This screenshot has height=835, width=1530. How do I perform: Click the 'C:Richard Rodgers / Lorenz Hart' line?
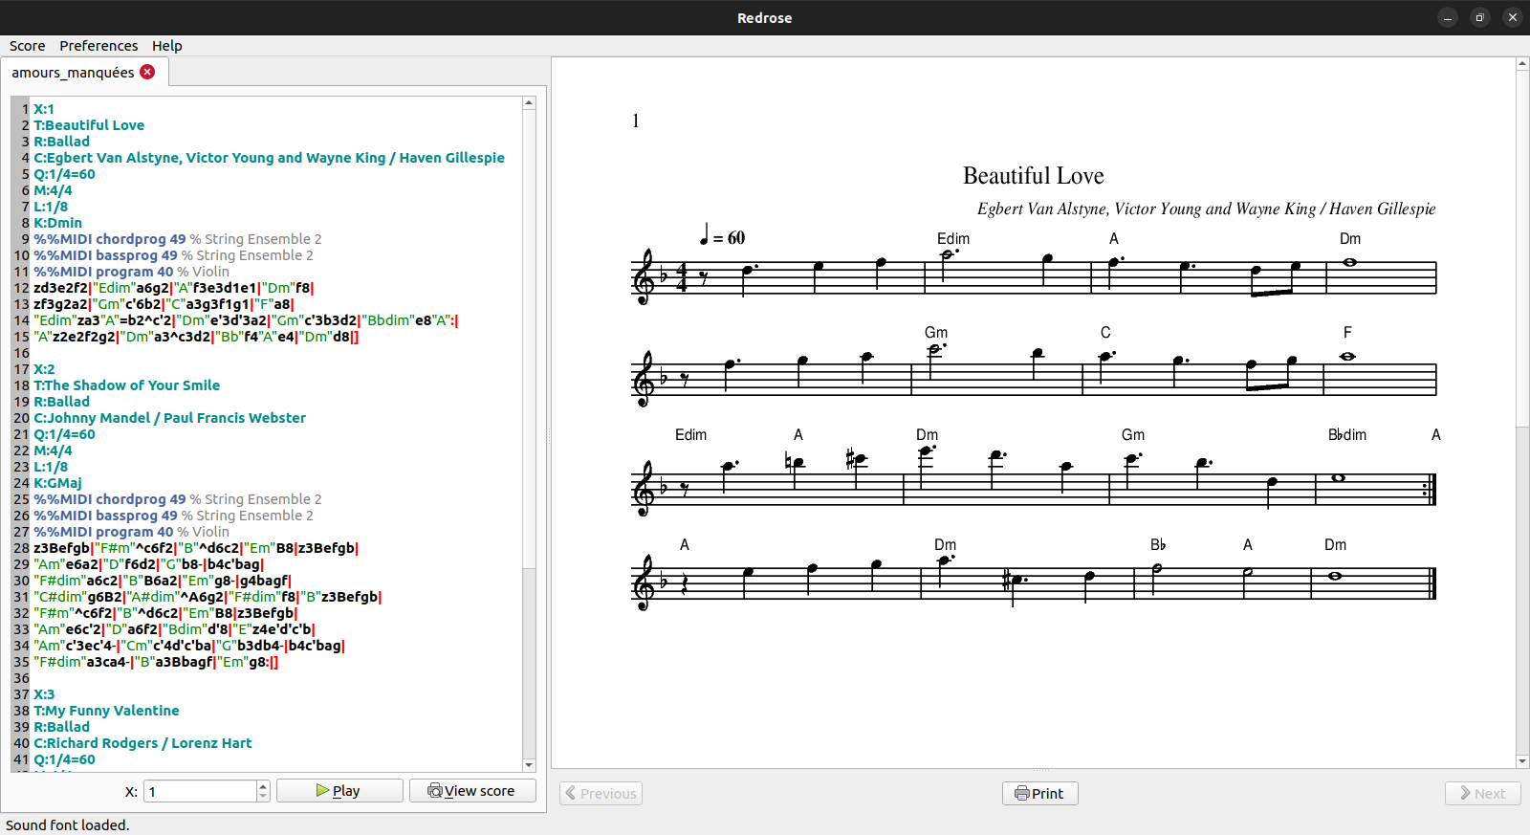click(143, 743)
